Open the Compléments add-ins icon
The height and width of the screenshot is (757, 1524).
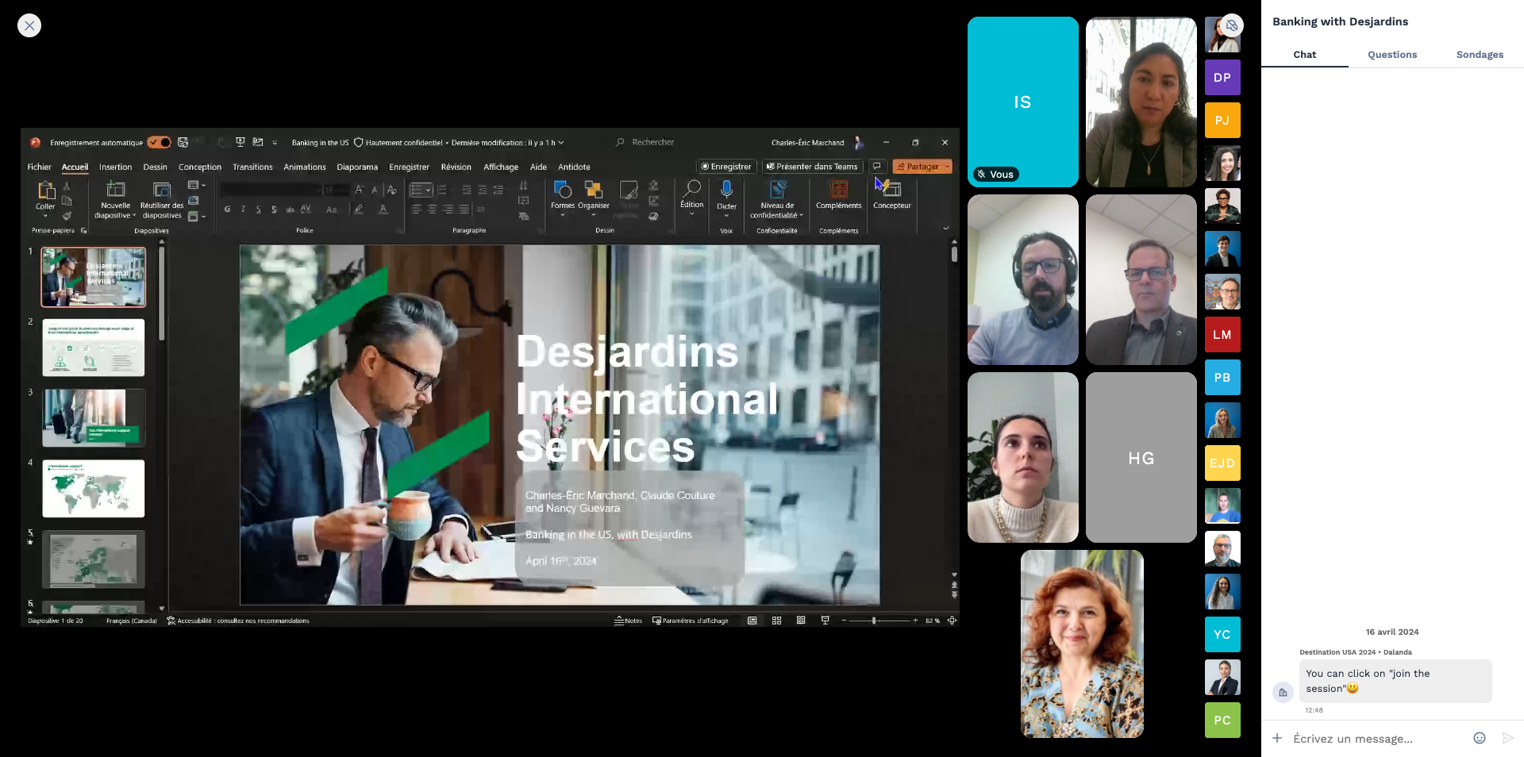click(838, 190)
